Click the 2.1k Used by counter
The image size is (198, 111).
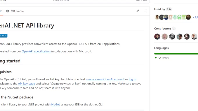[x=169, y=9]
